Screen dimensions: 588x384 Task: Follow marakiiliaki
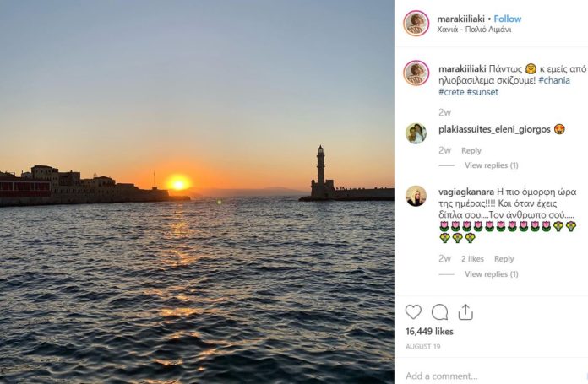point(507,19)
